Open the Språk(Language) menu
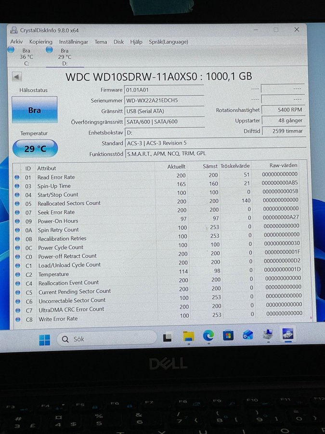325x434 pixels. [168, 42]
